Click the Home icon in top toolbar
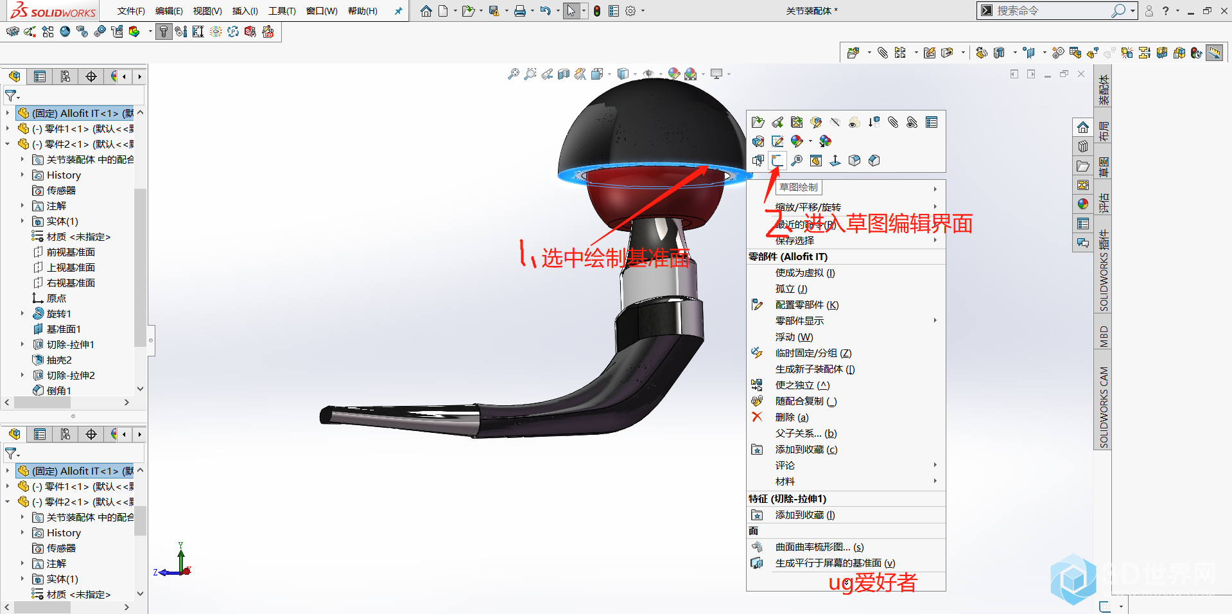The image size is (1232, 614). (426, 11)
